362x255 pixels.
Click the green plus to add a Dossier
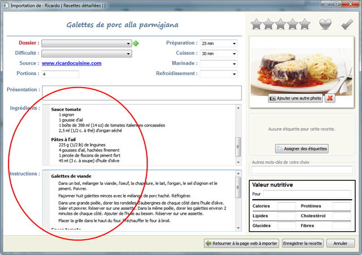[136, 44]
